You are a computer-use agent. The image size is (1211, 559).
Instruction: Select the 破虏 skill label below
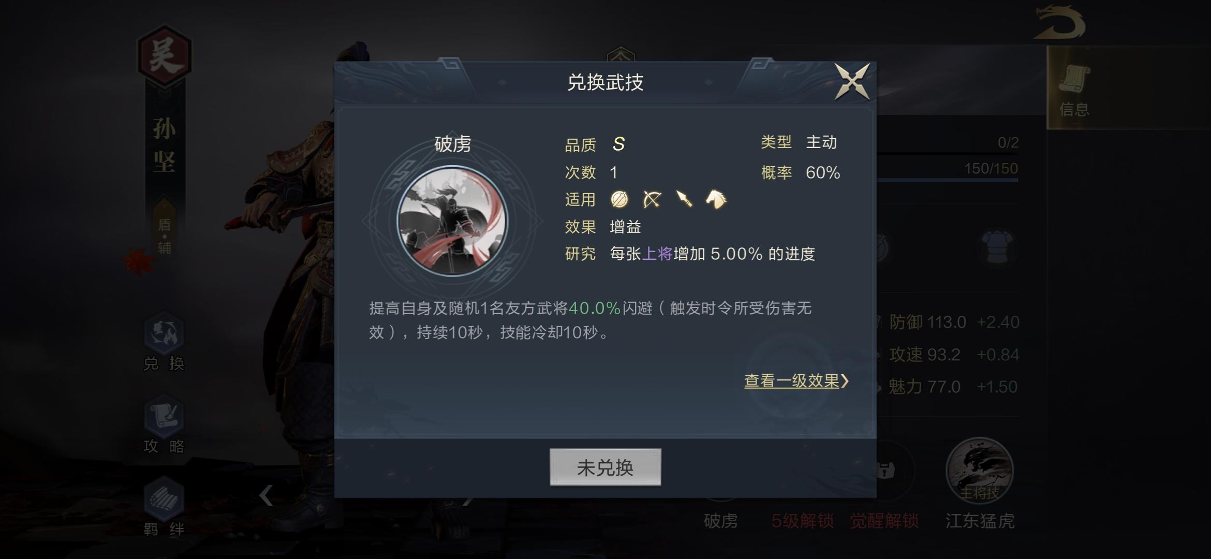720,521
